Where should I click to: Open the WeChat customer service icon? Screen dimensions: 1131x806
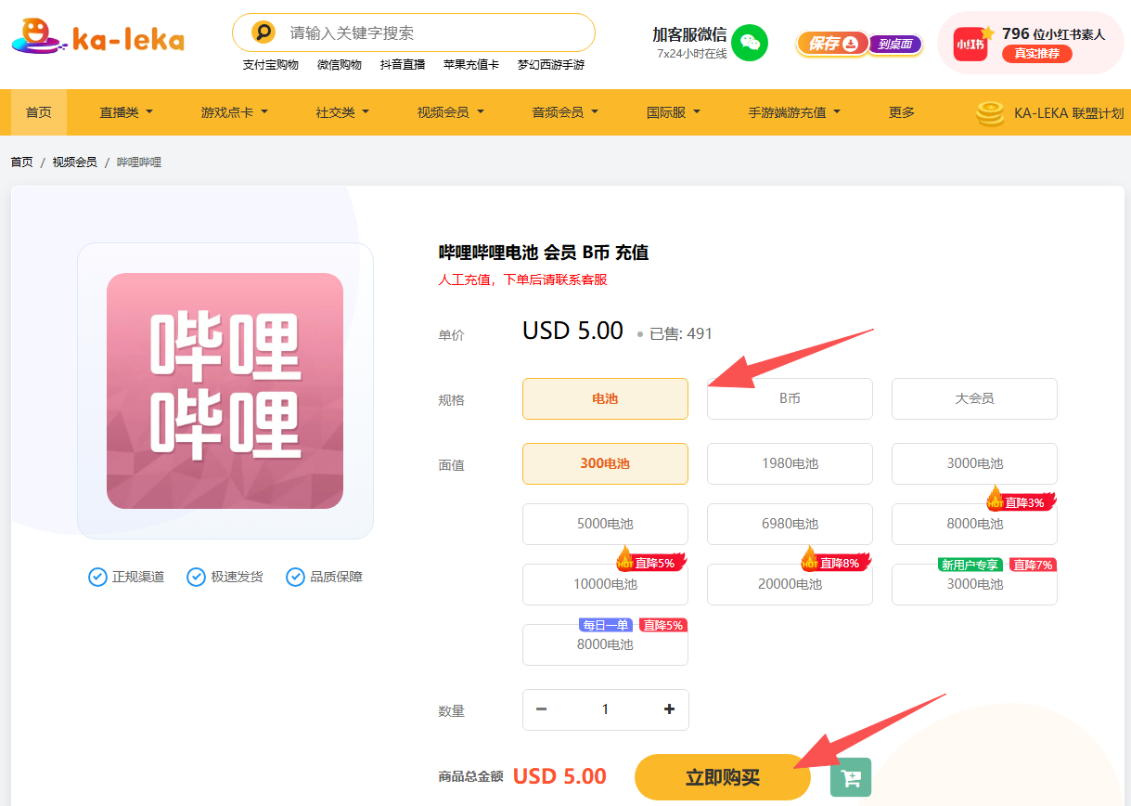click(750, 43)
